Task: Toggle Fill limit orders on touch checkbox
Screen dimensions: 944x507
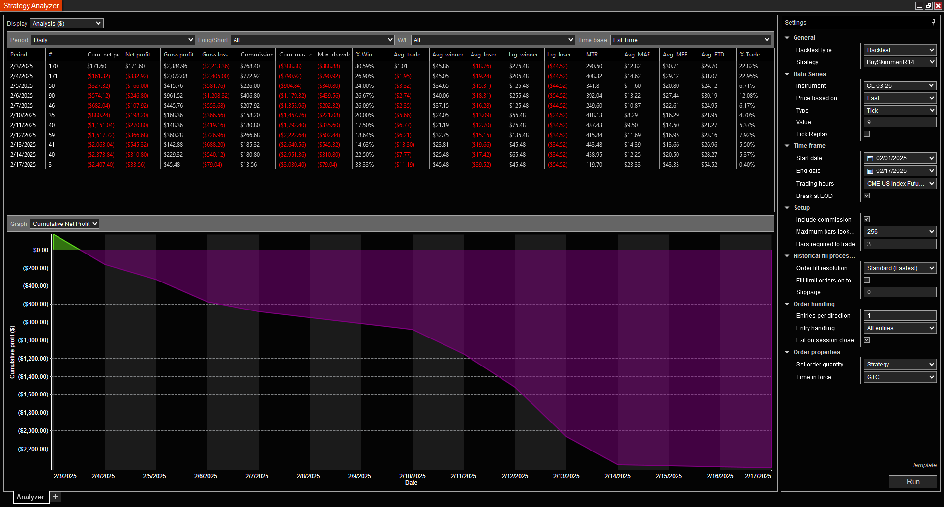Action: pyautogui.click(x=867, y=280)
